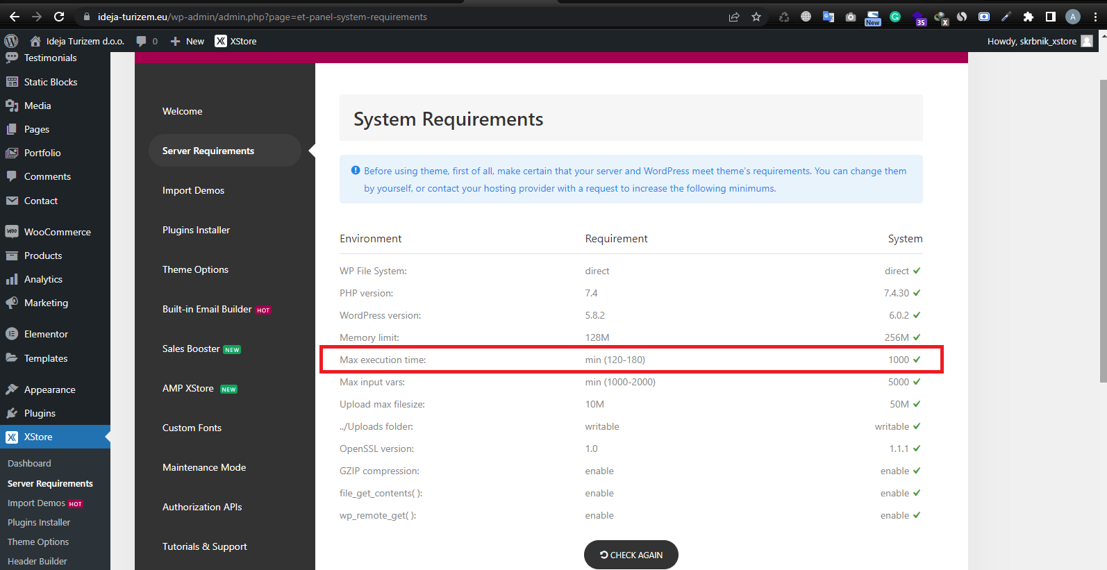The image size is (1107, 570).
Task: Click the WordPress logo in admin bar
Action: (x=11, y=41)
